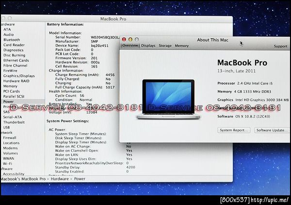Select Bluetooth in the sidebar
291x205 pixels.
(x=12, y=40)
